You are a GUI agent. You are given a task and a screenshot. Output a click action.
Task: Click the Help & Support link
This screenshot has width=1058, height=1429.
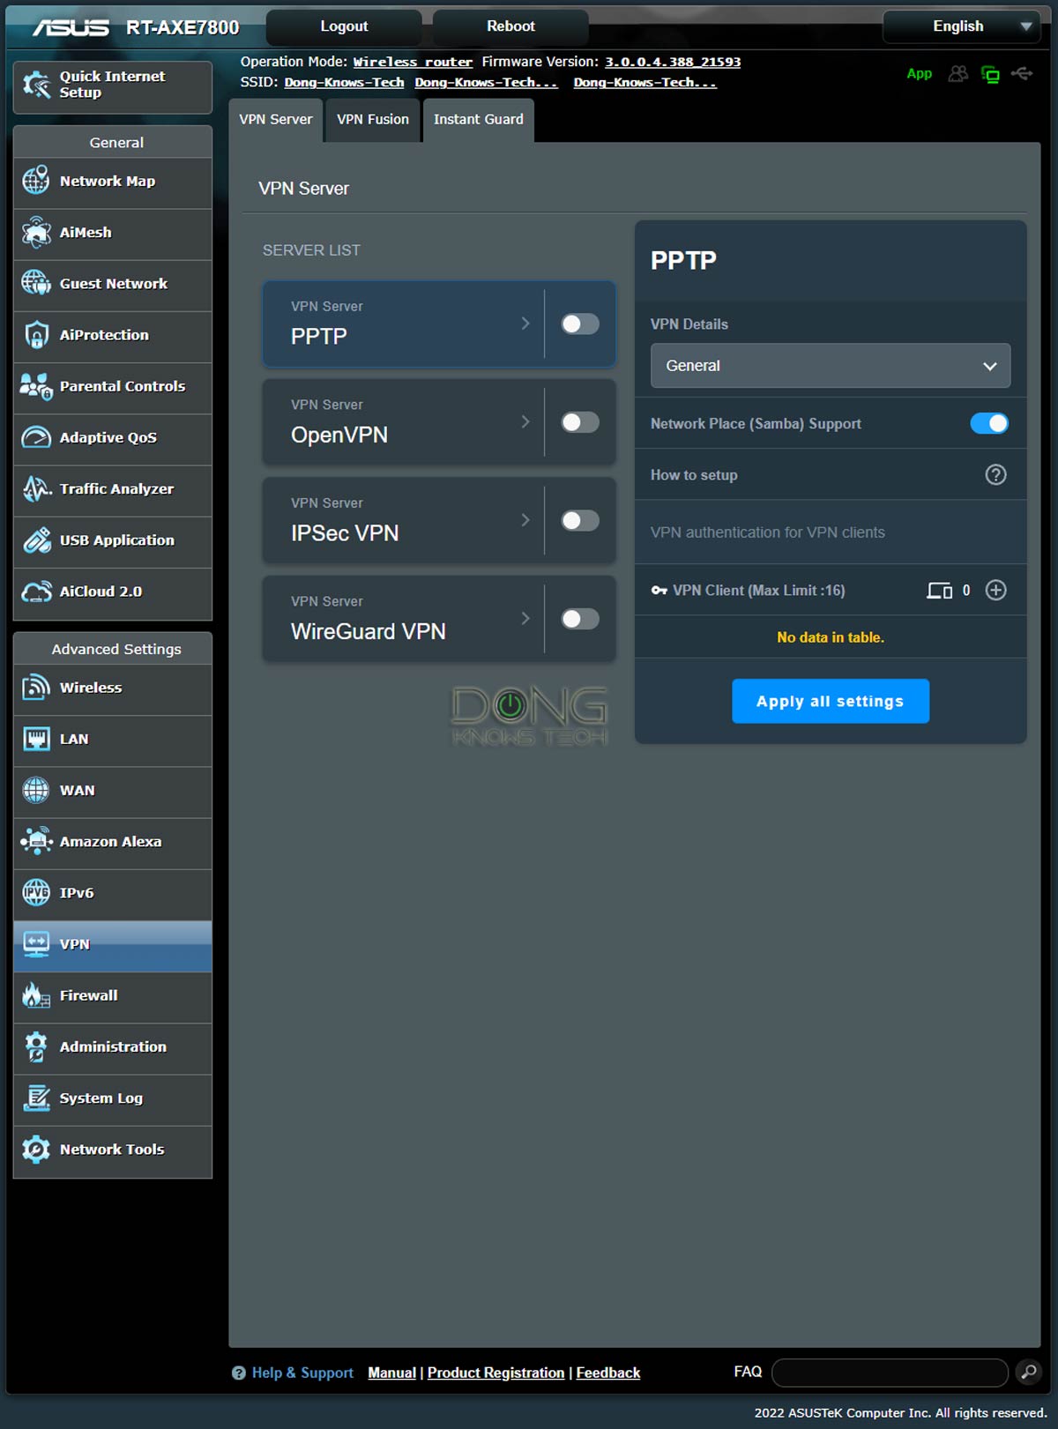[x=302, y=1373]
